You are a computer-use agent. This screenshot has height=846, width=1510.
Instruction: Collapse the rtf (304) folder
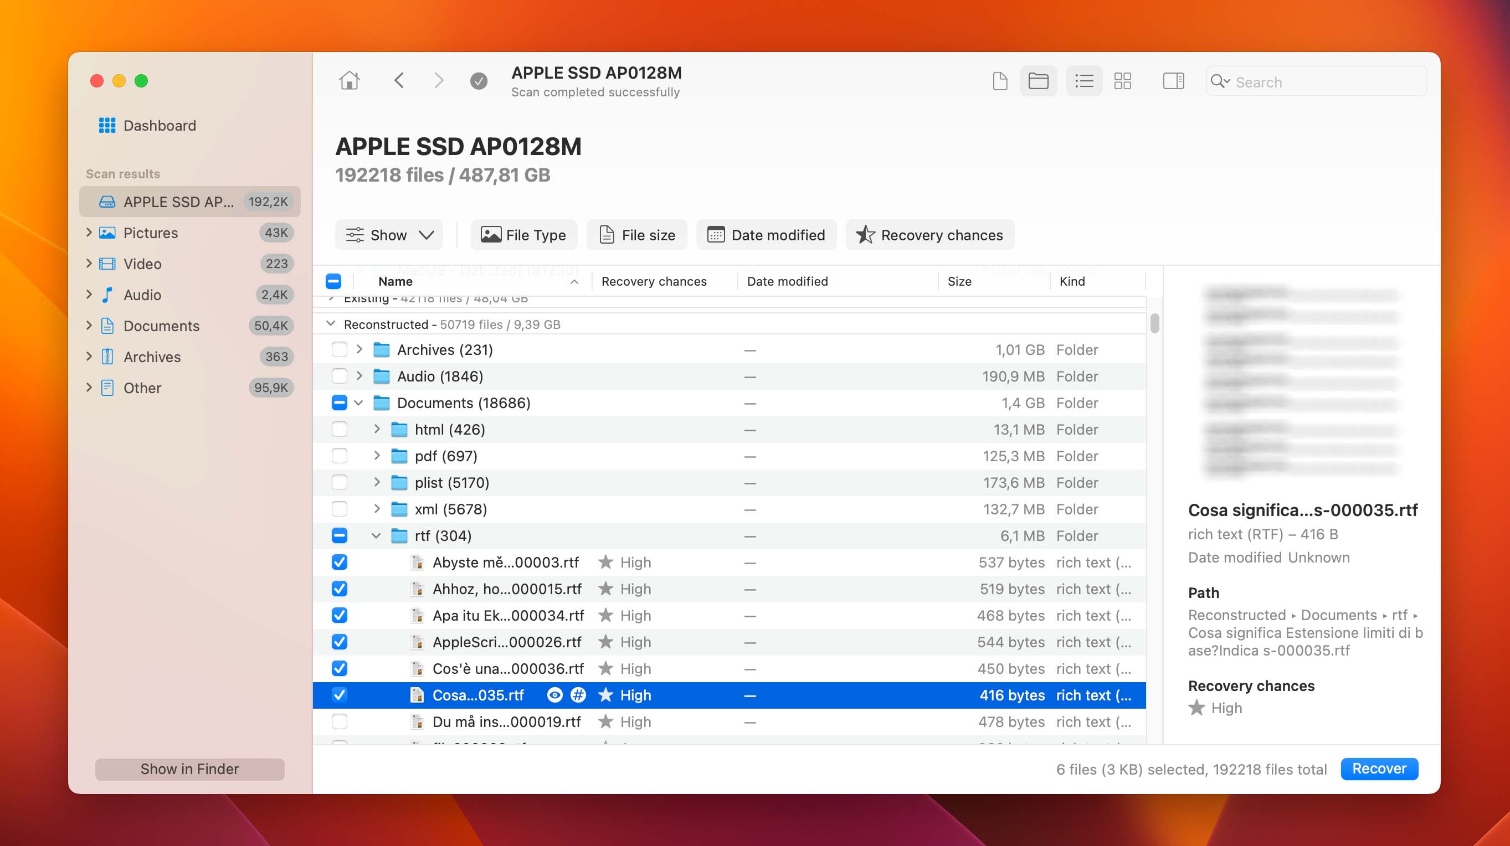tap(376, 535)
